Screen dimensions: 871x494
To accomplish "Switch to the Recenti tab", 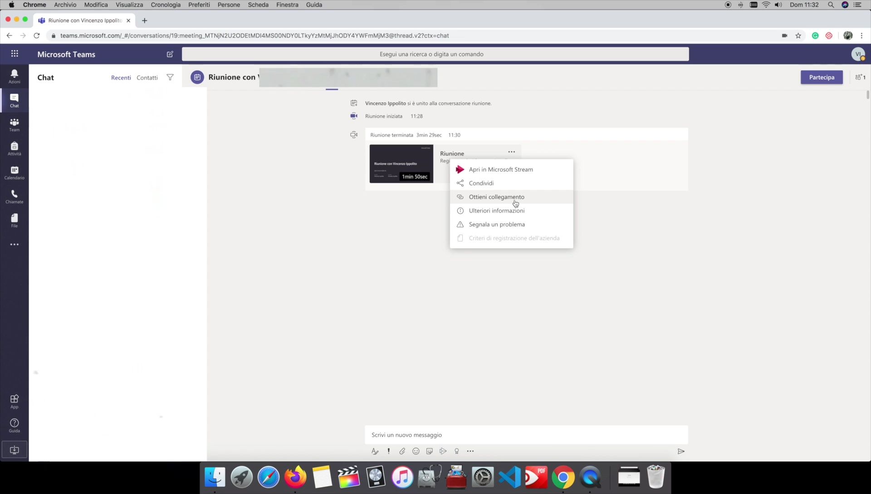I will tap(121, 77).
